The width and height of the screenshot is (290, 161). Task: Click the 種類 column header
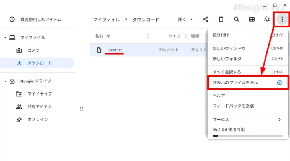point(195,36)
